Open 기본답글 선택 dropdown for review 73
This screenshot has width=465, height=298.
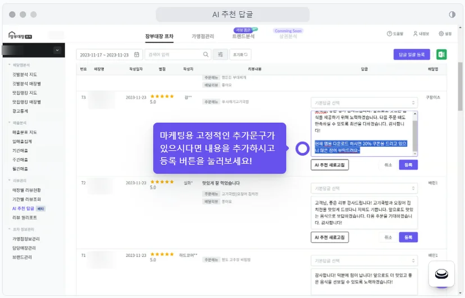pyautogui.click(x=364, y=103)
